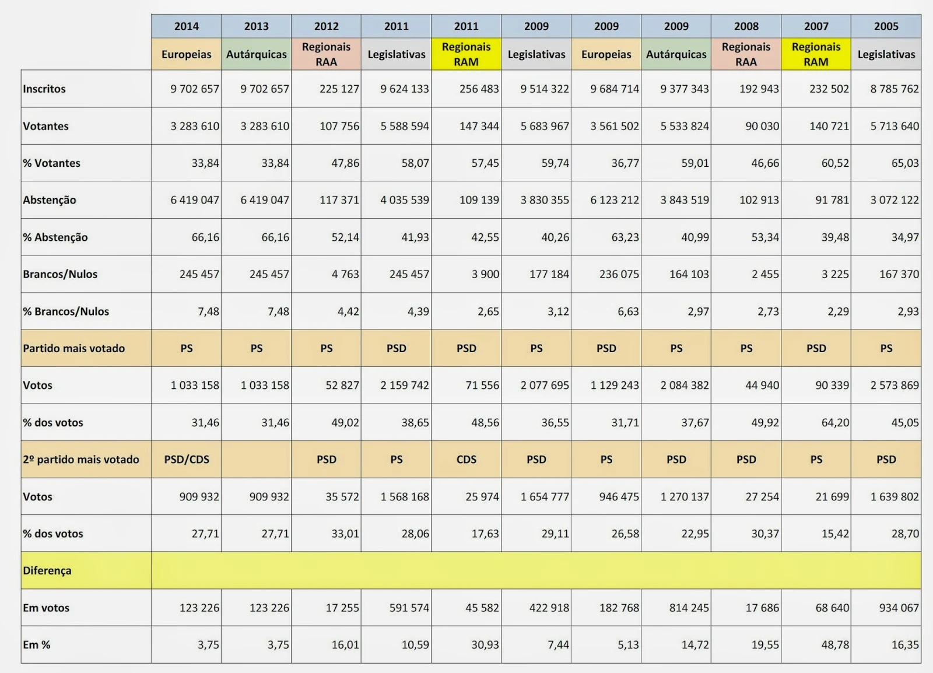Click the % Brancos/Nulos row label
This screenshot has width=933, height=673.
coord(66,311)
